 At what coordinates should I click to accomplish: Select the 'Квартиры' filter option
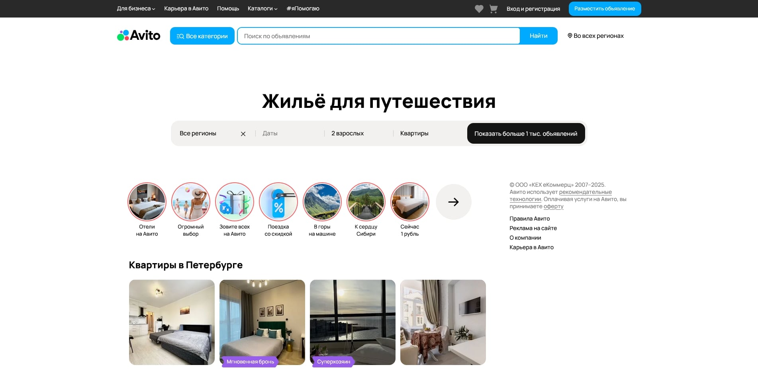click(x=414, y=133)
